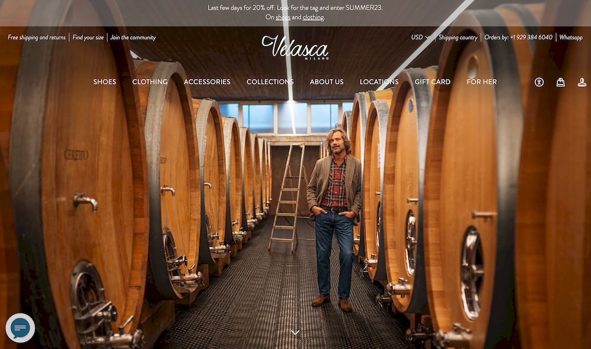
Task: Click the Velasca Milano logo
Action: tap(295, 47)
